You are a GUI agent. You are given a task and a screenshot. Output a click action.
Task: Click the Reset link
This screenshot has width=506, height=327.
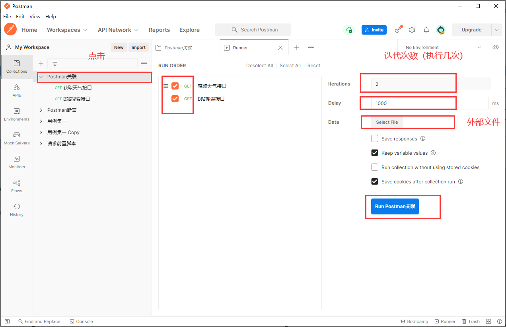click(314, 66)
